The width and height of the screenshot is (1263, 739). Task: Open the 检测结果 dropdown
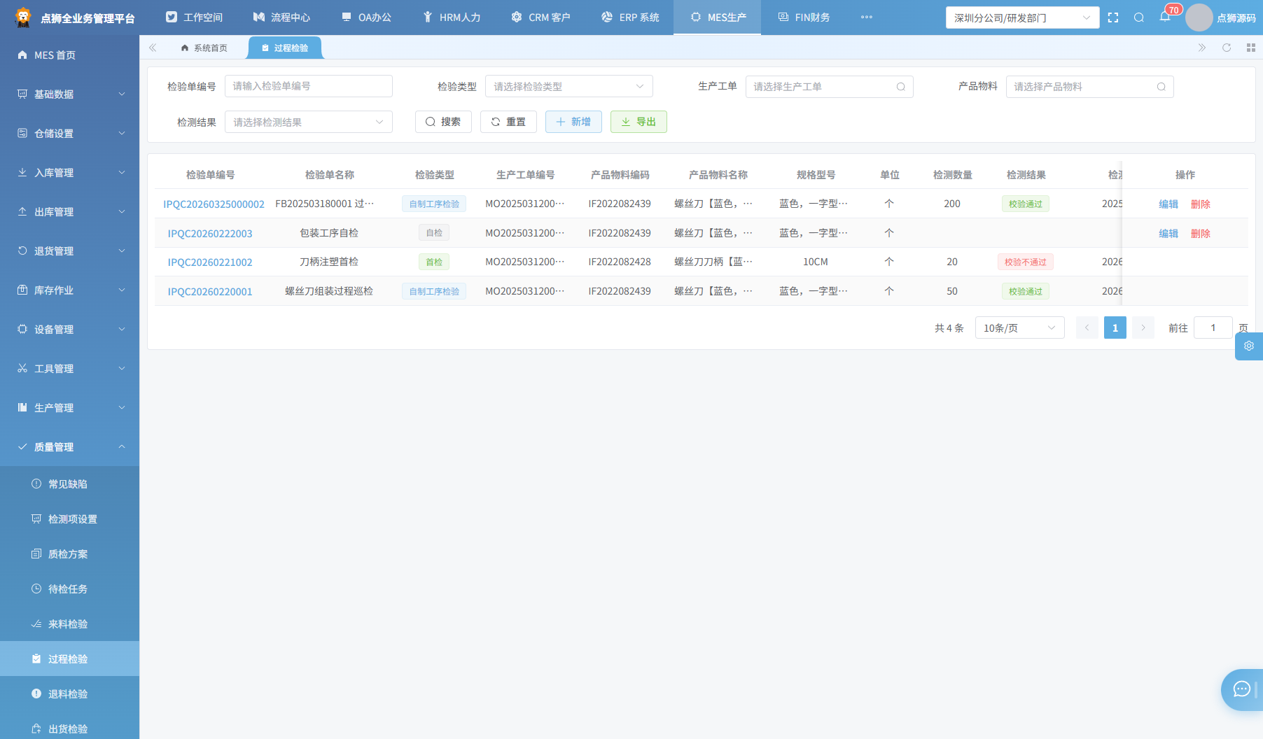tap(308, 122)
